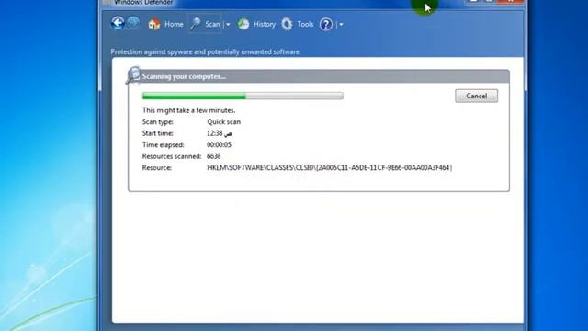Click the Home house icon
The width and height of the screenshot is (588, 331).
[153, 25]
